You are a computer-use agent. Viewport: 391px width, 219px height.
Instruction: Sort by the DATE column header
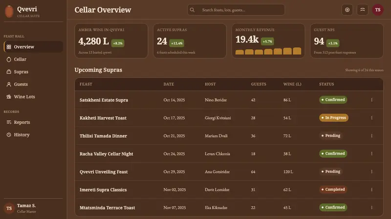point(169,84)
